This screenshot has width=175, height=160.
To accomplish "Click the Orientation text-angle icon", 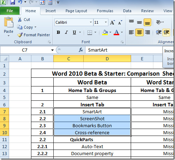I will click(159, 22).
